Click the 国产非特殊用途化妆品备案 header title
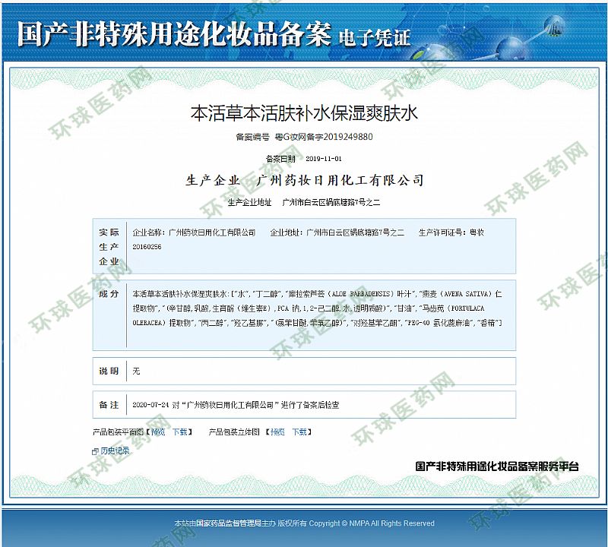The image size is (608, 547). (173, 34)
